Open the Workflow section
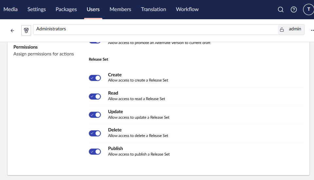This screenshot has height=180, width=314. coord(187,9)
